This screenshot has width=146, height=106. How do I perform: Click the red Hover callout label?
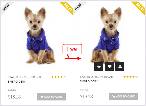click(72, 49)
